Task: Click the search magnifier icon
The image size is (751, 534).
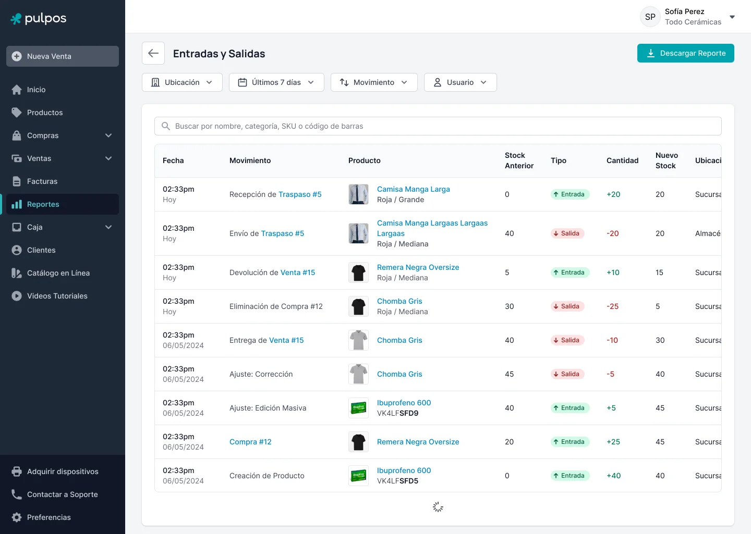Action: [166, 126]
